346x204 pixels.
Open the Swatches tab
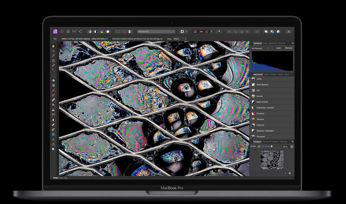pos(273,43)
